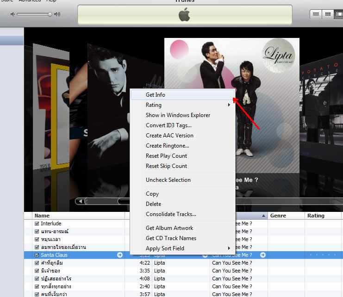Select the track with time 2:40

(183, 286)
